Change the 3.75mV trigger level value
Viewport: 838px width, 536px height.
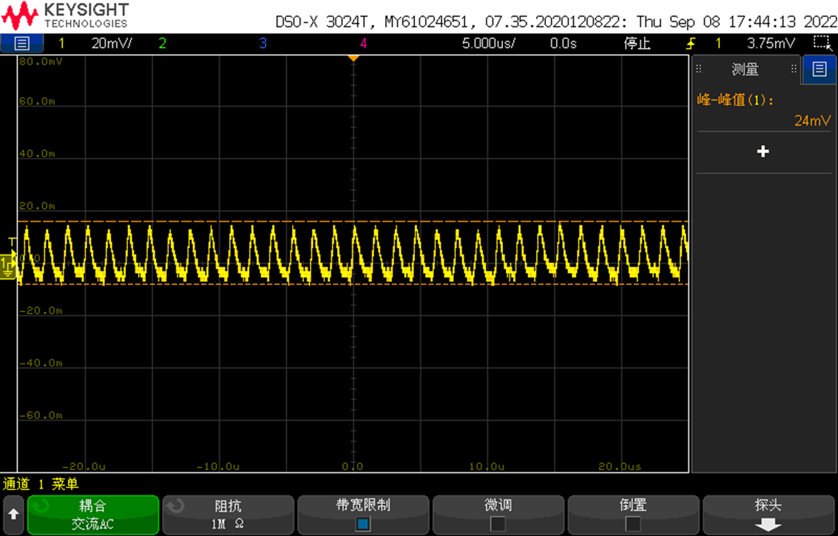771,44
